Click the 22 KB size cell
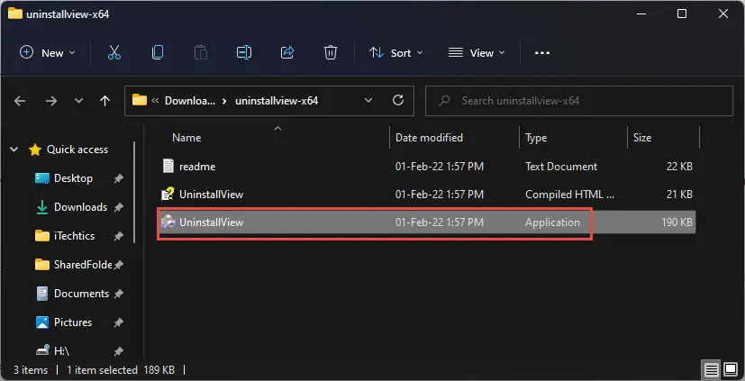 click(680, 167)
